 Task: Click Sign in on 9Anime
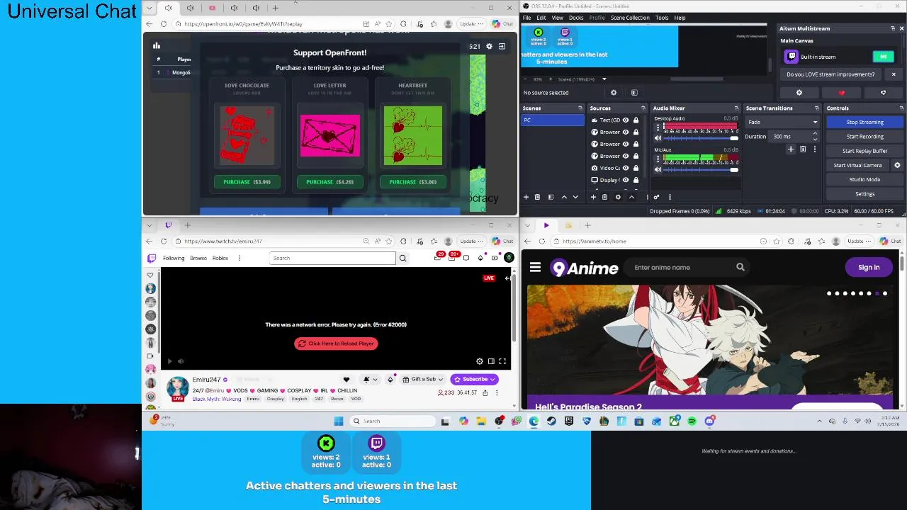pos(869,267)
